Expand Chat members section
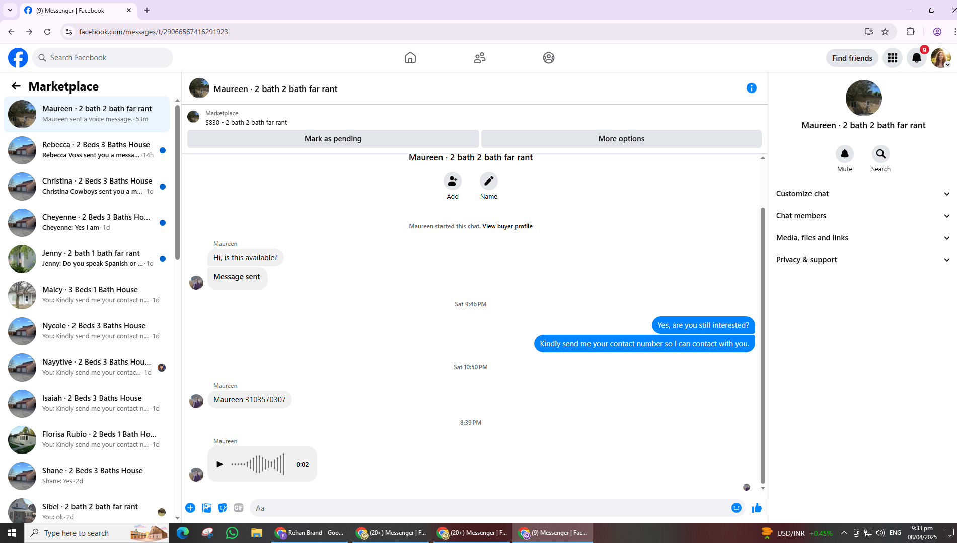The width and height of the screenshot is (957, 543). [863, 216]
